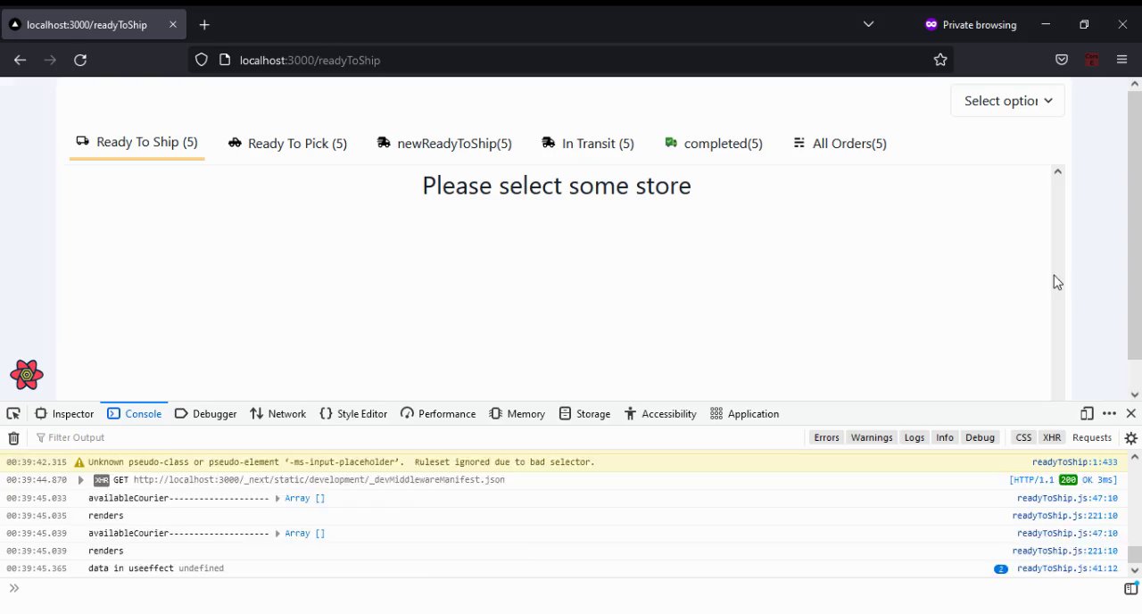Activate the element picker tool
This screenshot has height=614, width=1142.
point(13,414)
